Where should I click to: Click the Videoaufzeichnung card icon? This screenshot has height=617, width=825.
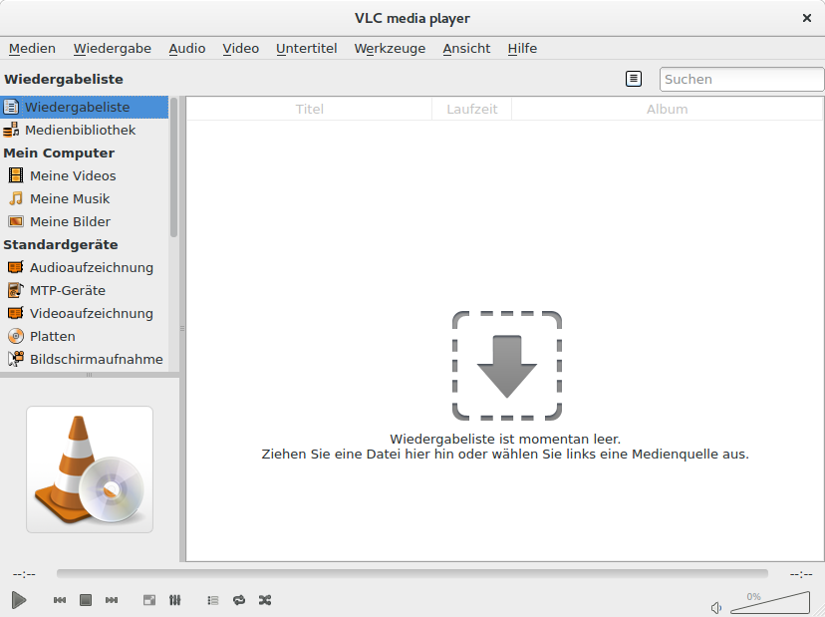(16, 313)
